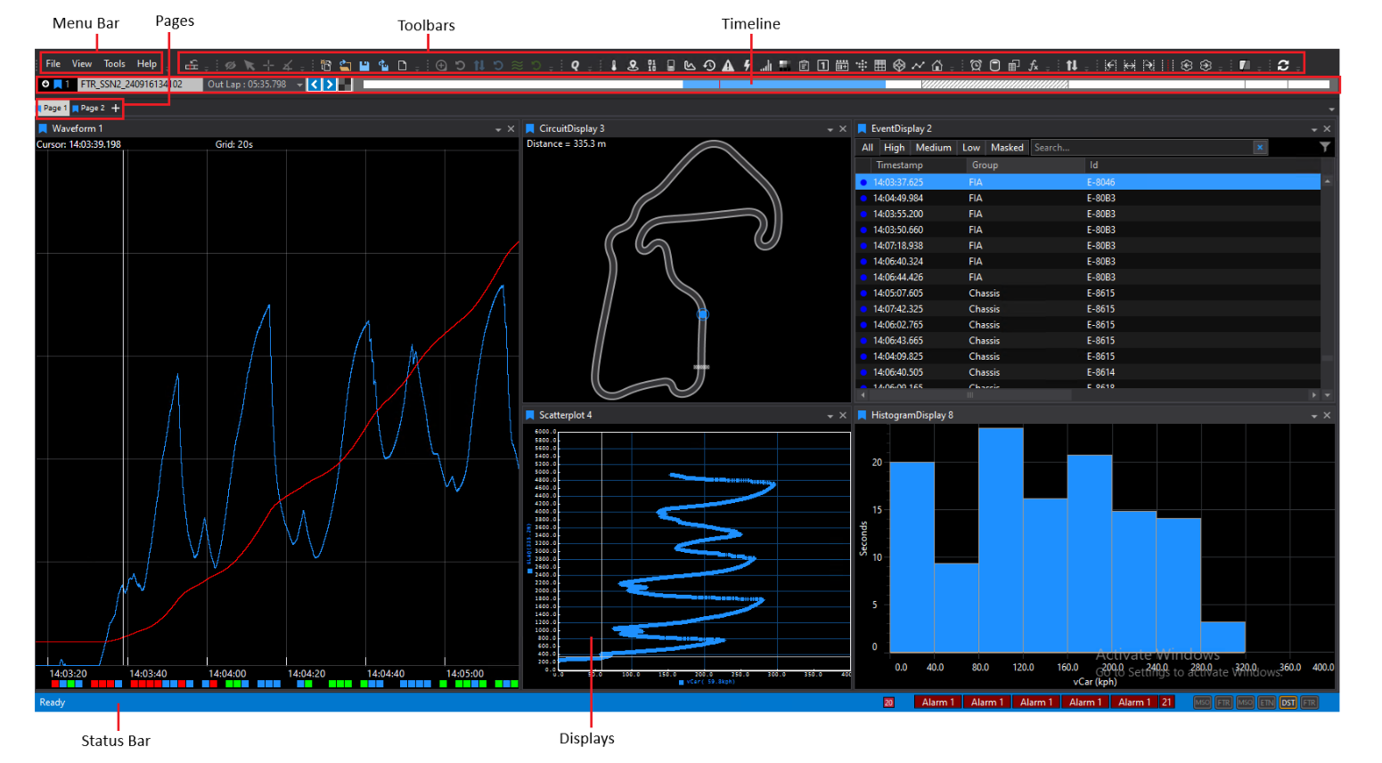This screenshot has height=763, width=1382.
Task: Click the open folder icon in toolbar
Action: (x=345, y=65)
